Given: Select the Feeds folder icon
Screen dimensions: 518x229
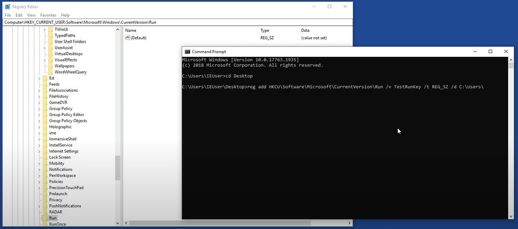Looking at the screenshot, I should tap(45, 84).
